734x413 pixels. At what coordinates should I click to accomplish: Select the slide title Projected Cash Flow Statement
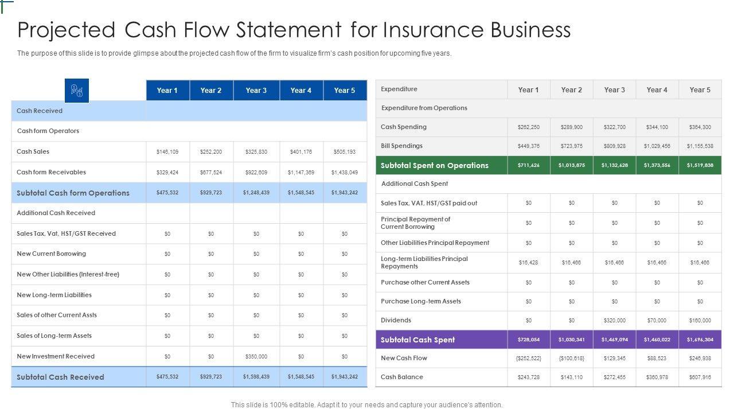point(294,30)
